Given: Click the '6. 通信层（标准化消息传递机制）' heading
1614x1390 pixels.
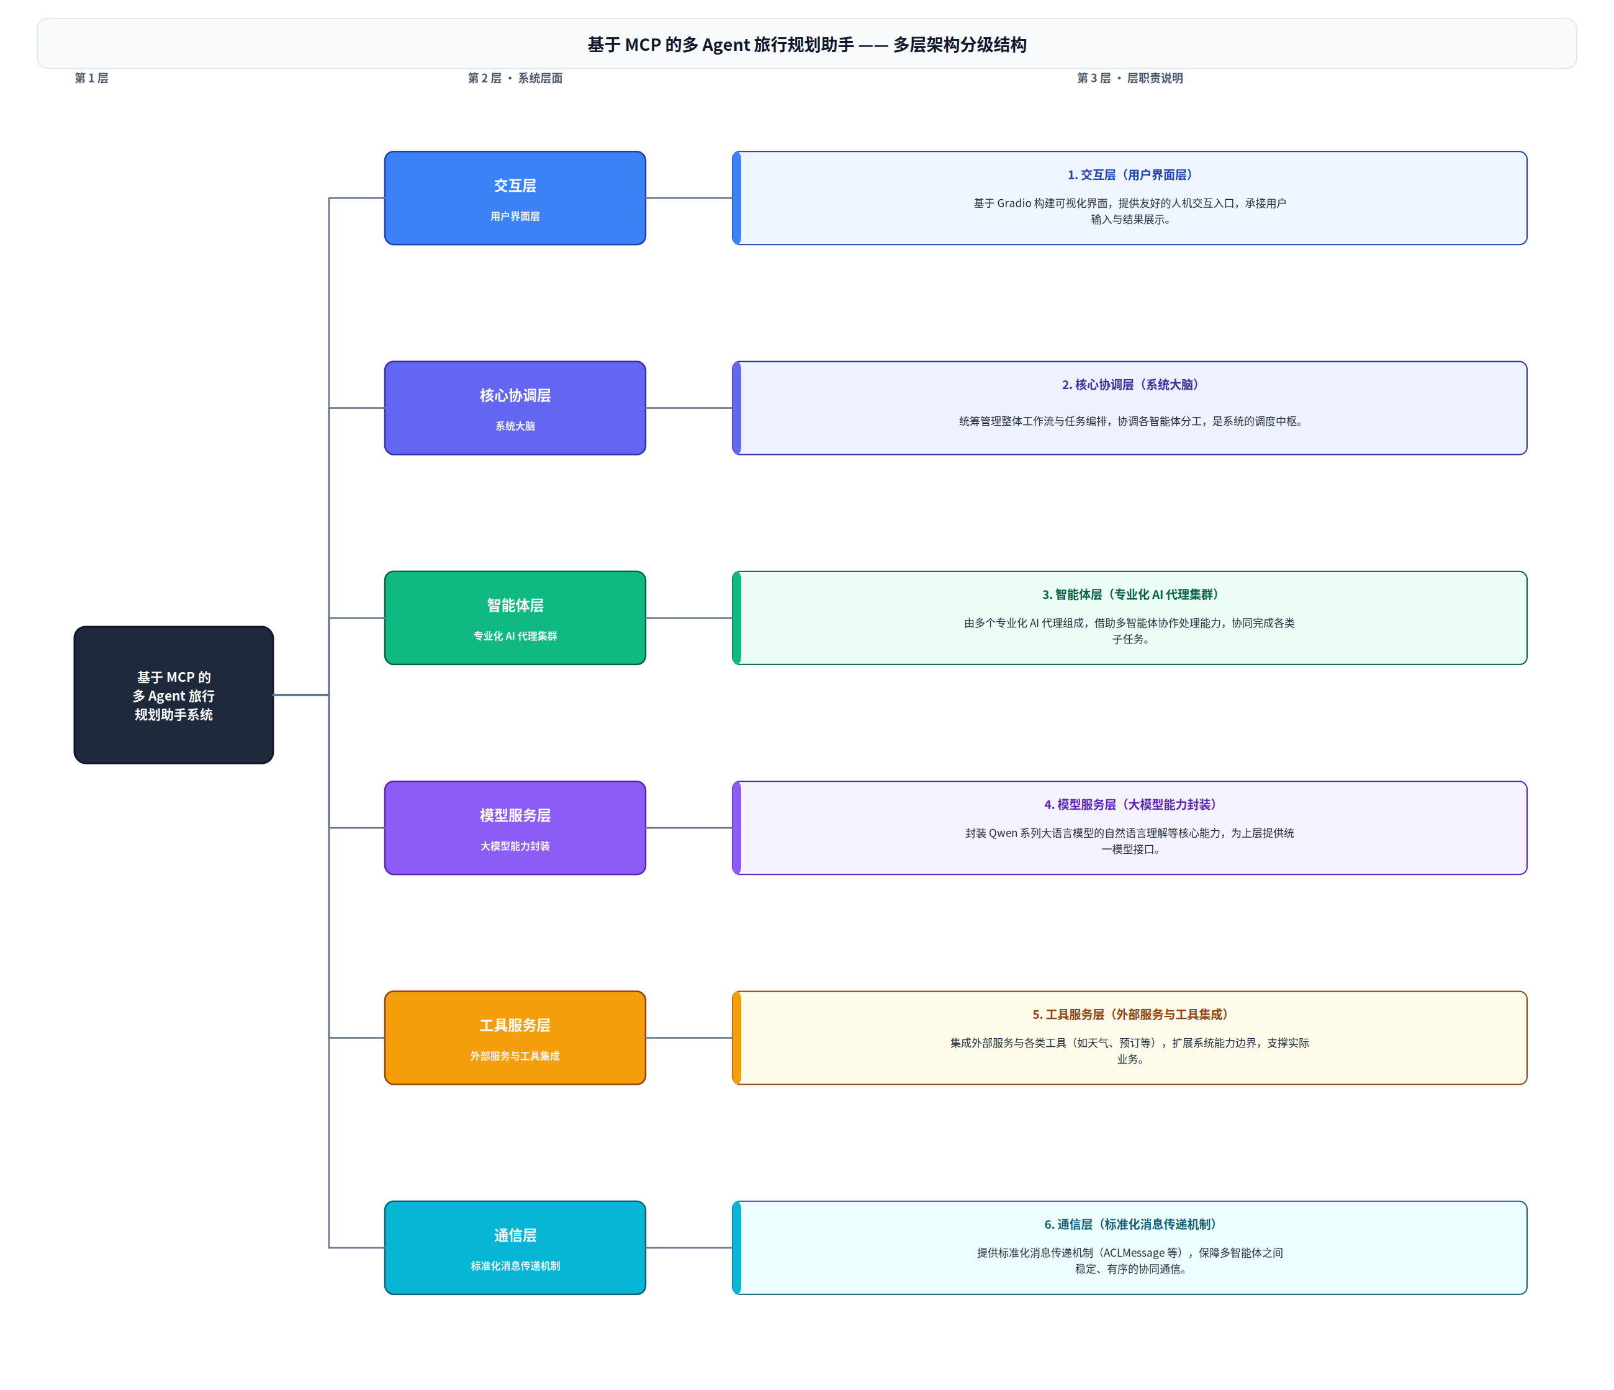Looking at the screenshot, I should [1129, 1224].
